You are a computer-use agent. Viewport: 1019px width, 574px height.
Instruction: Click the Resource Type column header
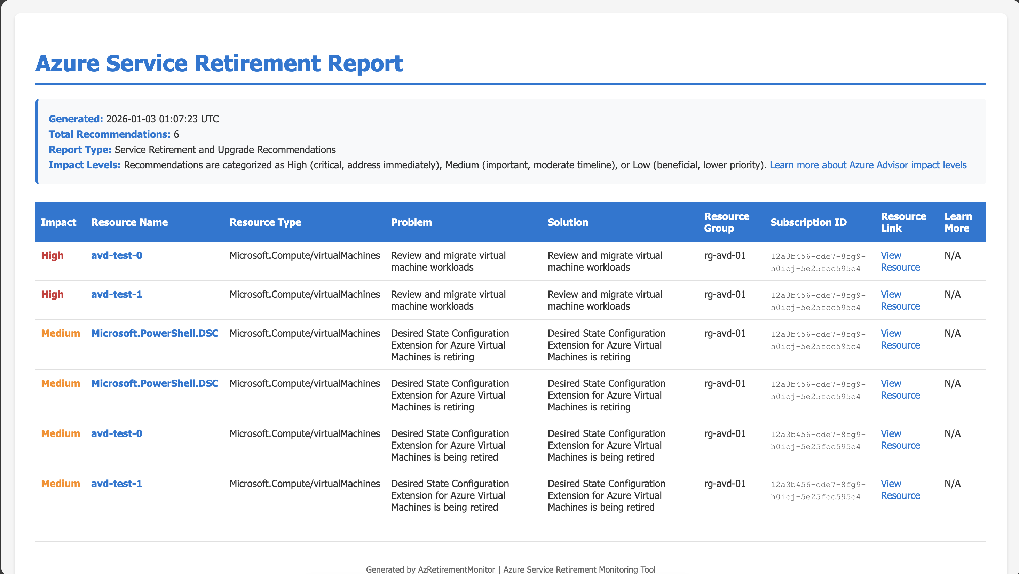point(265,222)
